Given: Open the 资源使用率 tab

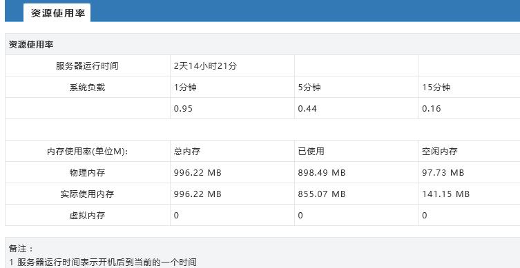Looking at the screenshot, I should click(x=57, y=13).
